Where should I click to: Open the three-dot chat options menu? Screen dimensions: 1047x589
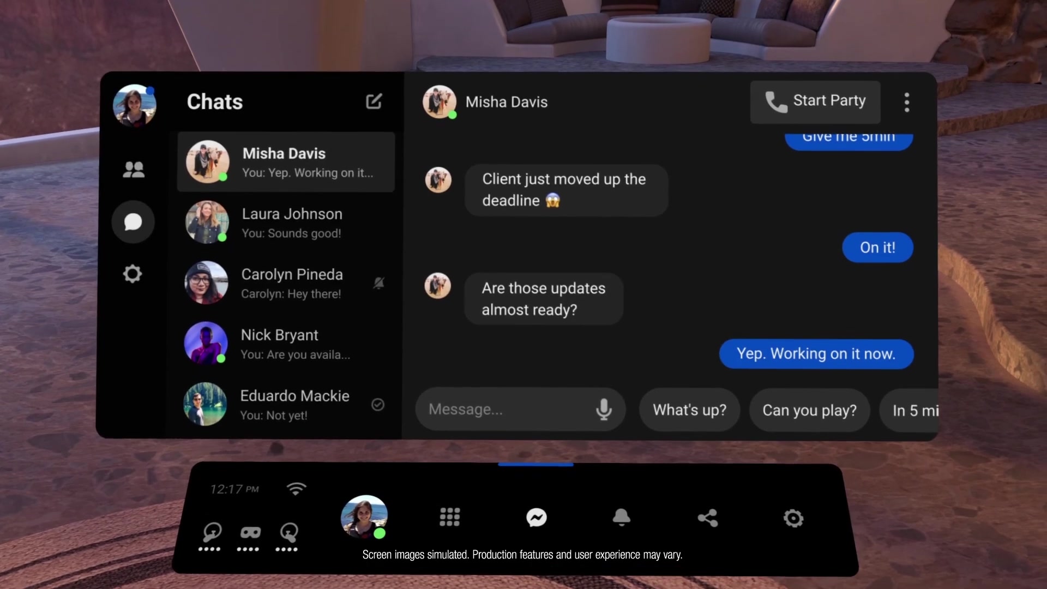point(907,102)
